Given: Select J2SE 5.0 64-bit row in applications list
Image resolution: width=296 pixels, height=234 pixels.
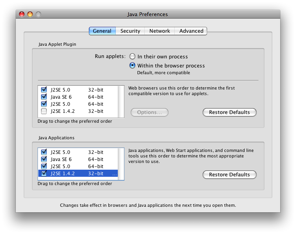Looking at the screenshot, I should click(x=78, y=166).
